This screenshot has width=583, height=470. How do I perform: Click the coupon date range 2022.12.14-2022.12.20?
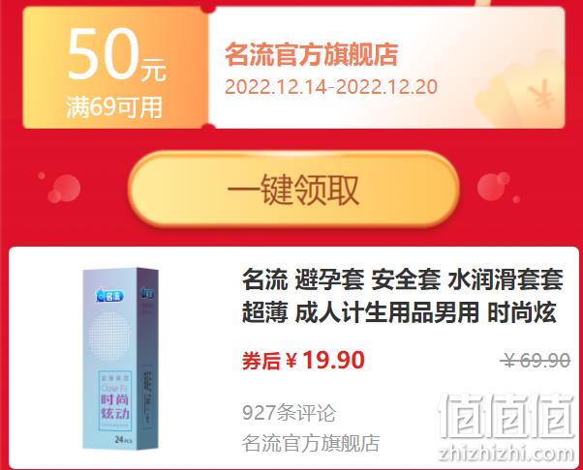pos(331,87)
